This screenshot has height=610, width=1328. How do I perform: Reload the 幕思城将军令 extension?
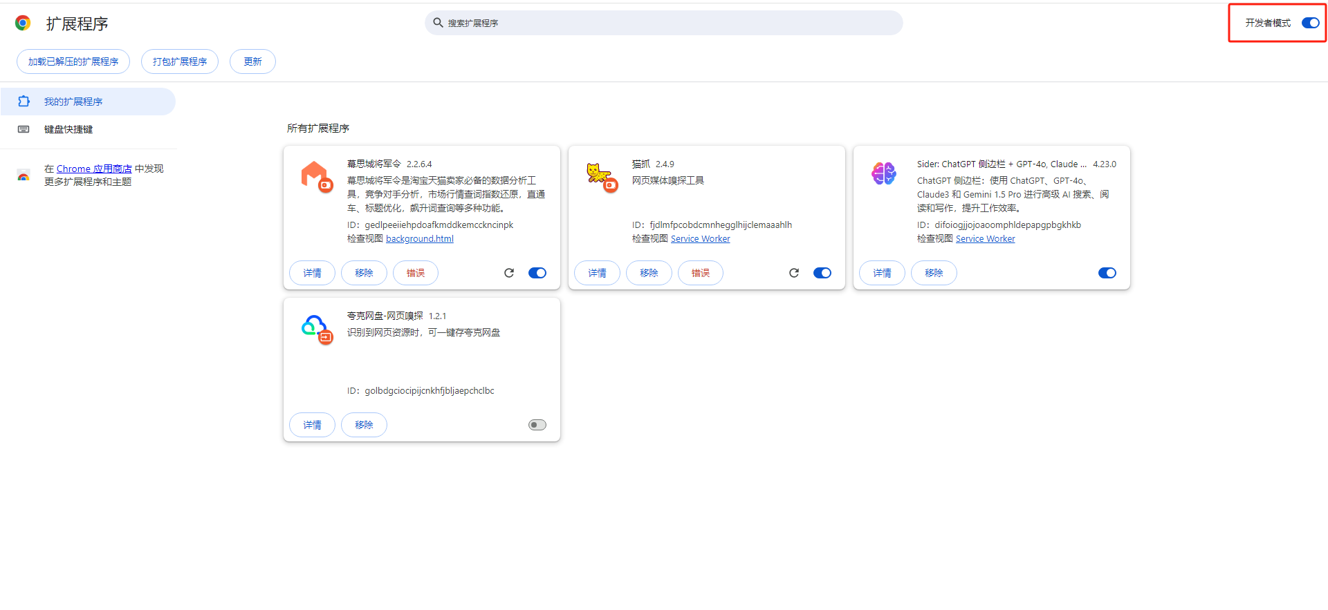click(509, 273)
